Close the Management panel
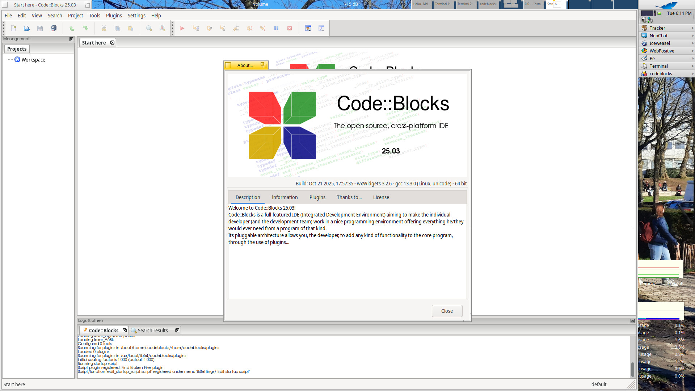 click(71, 39)
